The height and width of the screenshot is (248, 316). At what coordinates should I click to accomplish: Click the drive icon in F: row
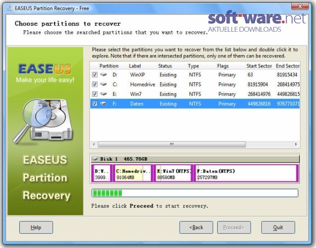[103, 104]
